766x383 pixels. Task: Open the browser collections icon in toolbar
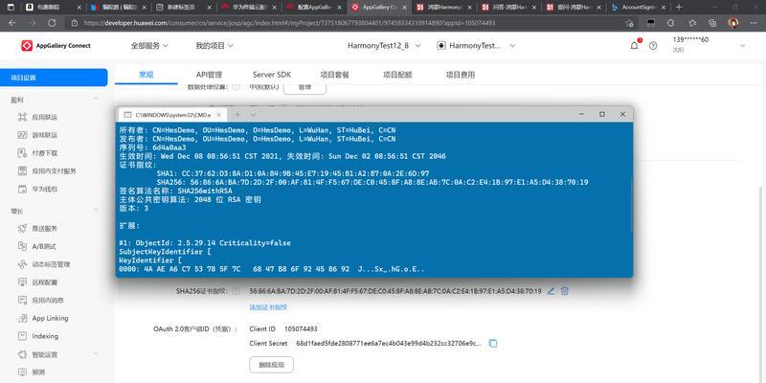pos(712,23)
